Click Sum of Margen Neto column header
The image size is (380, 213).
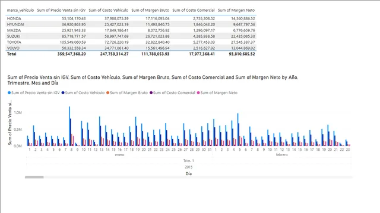pos(236,11)
